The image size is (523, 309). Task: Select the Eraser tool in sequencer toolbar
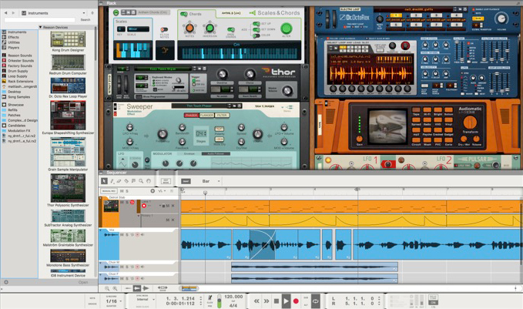(x=119, y=181)
